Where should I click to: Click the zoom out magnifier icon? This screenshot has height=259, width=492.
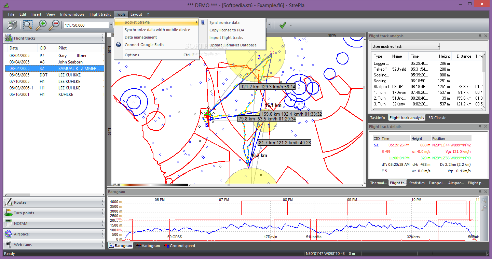click(54, 25)
